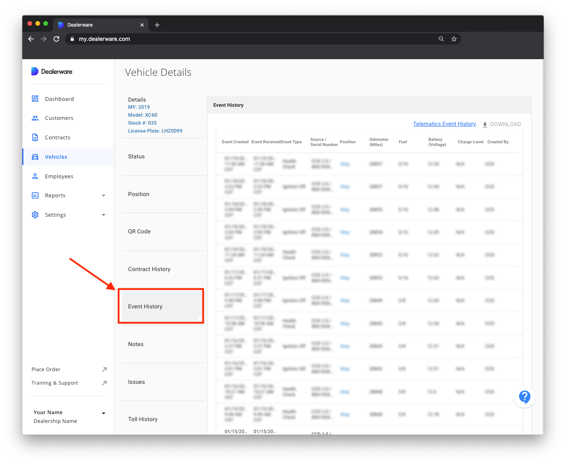Click the Training & Support link

[55, 383]
